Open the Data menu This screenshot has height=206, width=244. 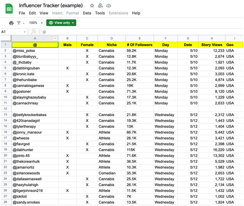(x=87, y=13)
